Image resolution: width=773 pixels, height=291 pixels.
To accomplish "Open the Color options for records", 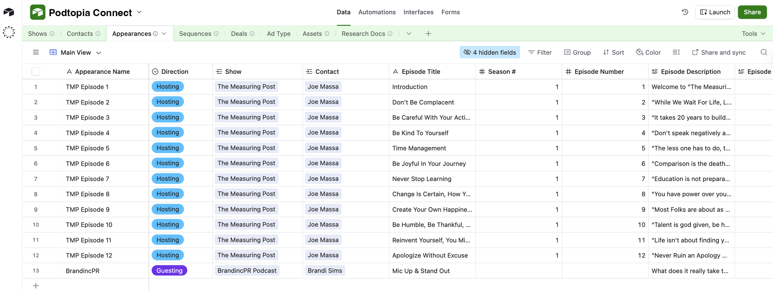I will point(648,52).
